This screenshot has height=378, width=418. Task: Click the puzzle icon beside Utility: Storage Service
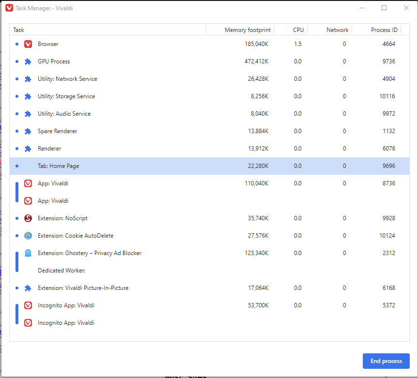pos(28,96)
